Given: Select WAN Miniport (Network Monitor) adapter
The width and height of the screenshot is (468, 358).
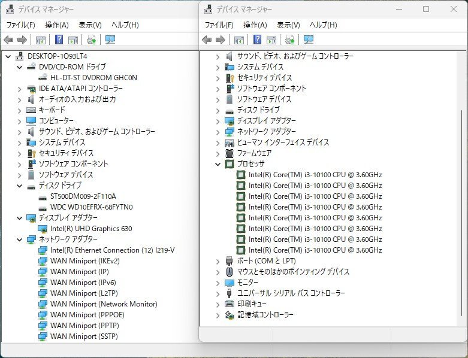Looking at the screenshot, I should [104, 304].
